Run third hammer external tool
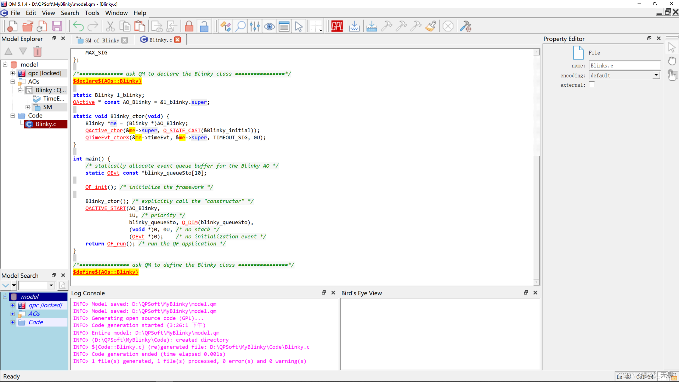679x382 pixels. click(x=416, y=27)
